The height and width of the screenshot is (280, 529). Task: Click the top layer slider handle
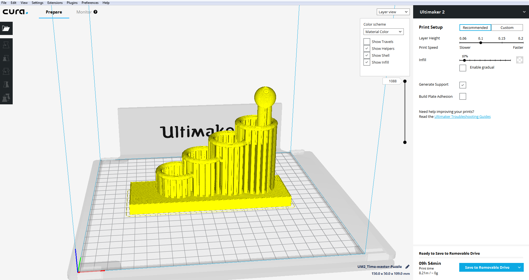[x=405, y=81]
